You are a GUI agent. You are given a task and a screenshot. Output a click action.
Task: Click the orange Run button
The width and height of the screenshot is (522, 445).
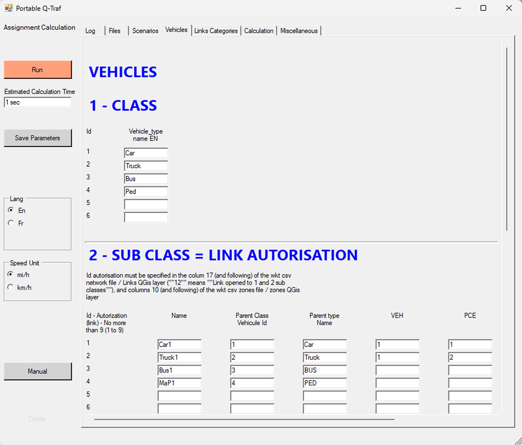pos(38,70)
